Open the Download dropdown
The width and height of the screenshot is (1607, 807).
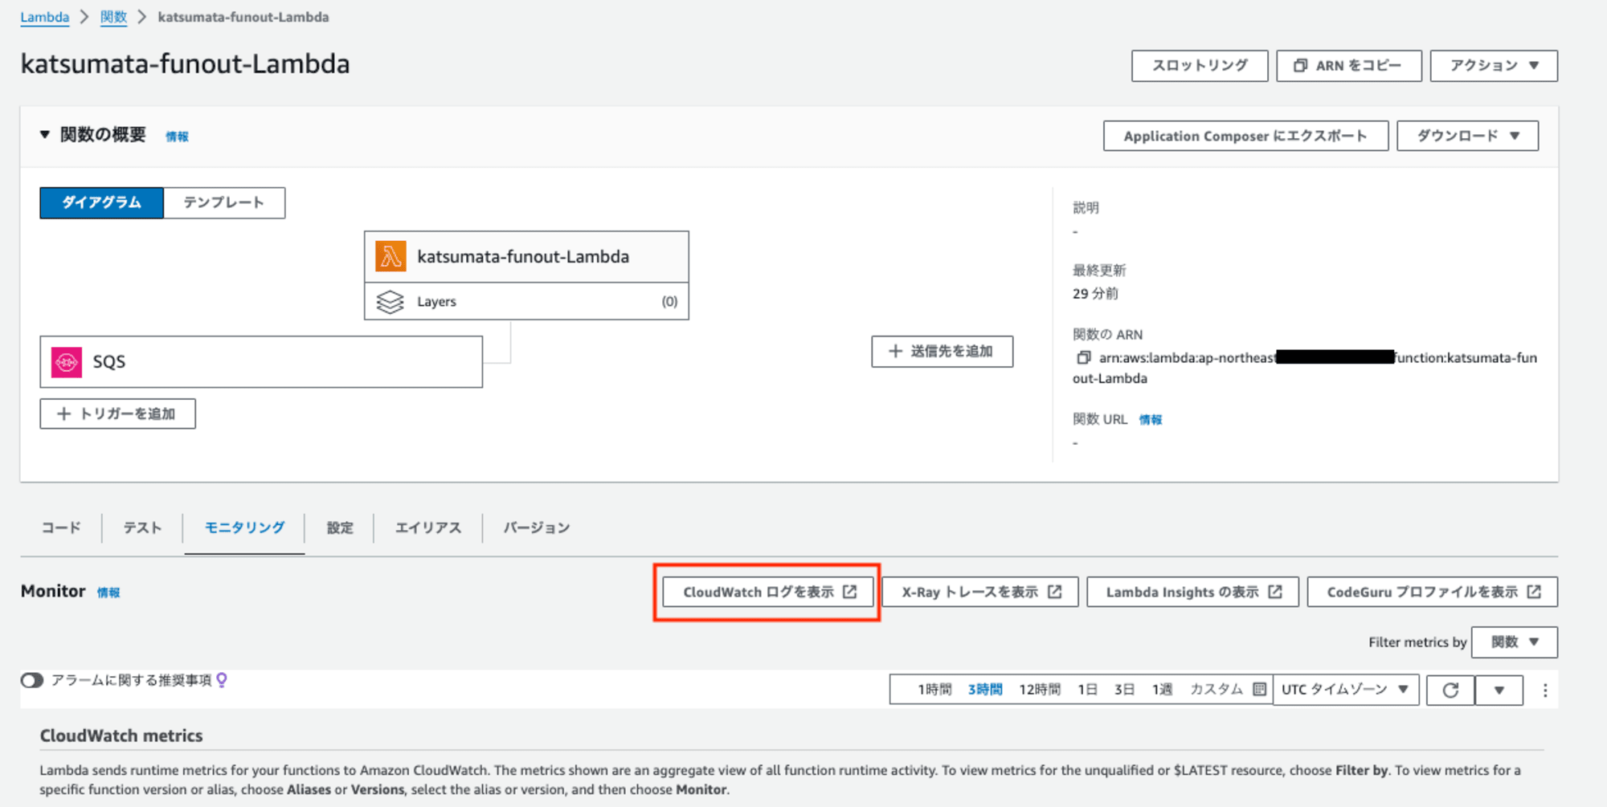(1467, 136)
